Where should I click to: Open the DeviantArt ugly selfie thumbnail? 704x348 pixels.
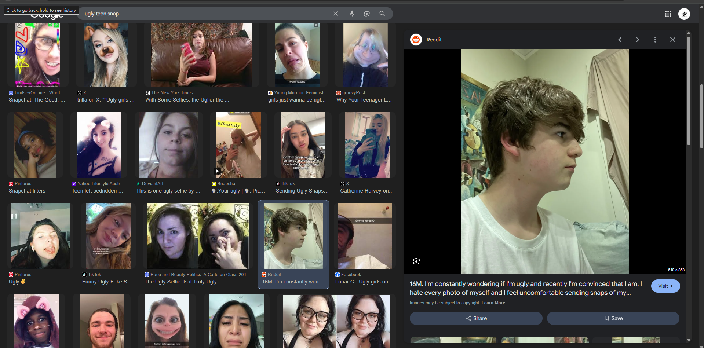click(168, 145)
